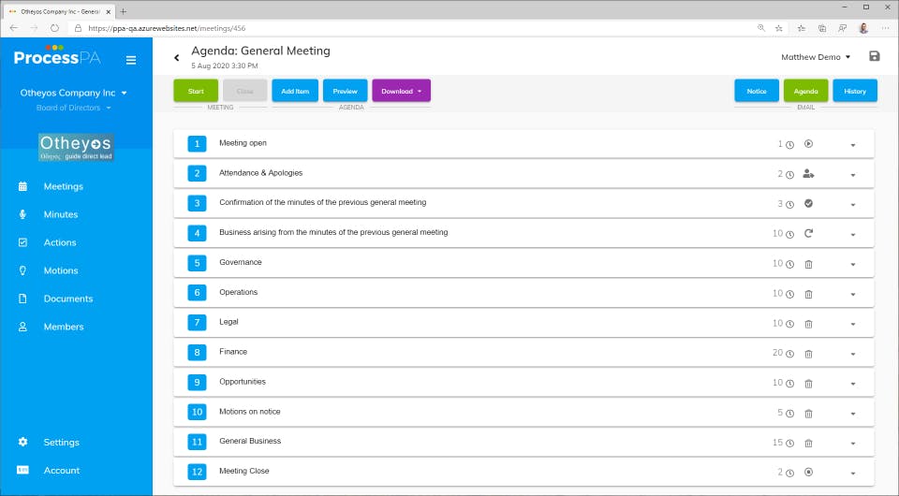Click the stop icon on Meeting Close
The width and height of the screenshot is (899, 496).
coord(809,472)
